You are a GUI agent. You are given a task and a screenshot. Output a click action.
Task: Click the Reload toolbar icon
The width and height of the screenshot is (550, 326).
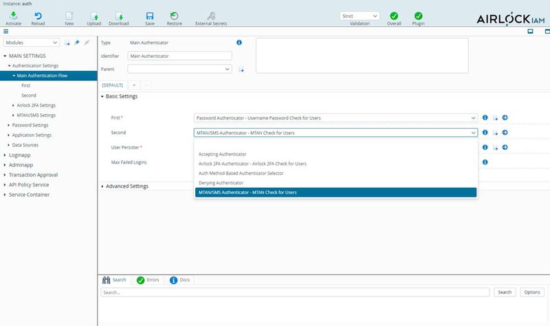38,16
